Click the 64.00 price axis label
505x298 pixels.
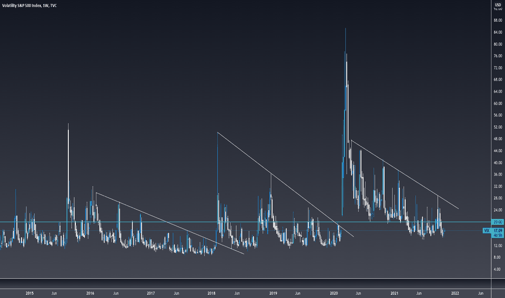coord(497,92)
